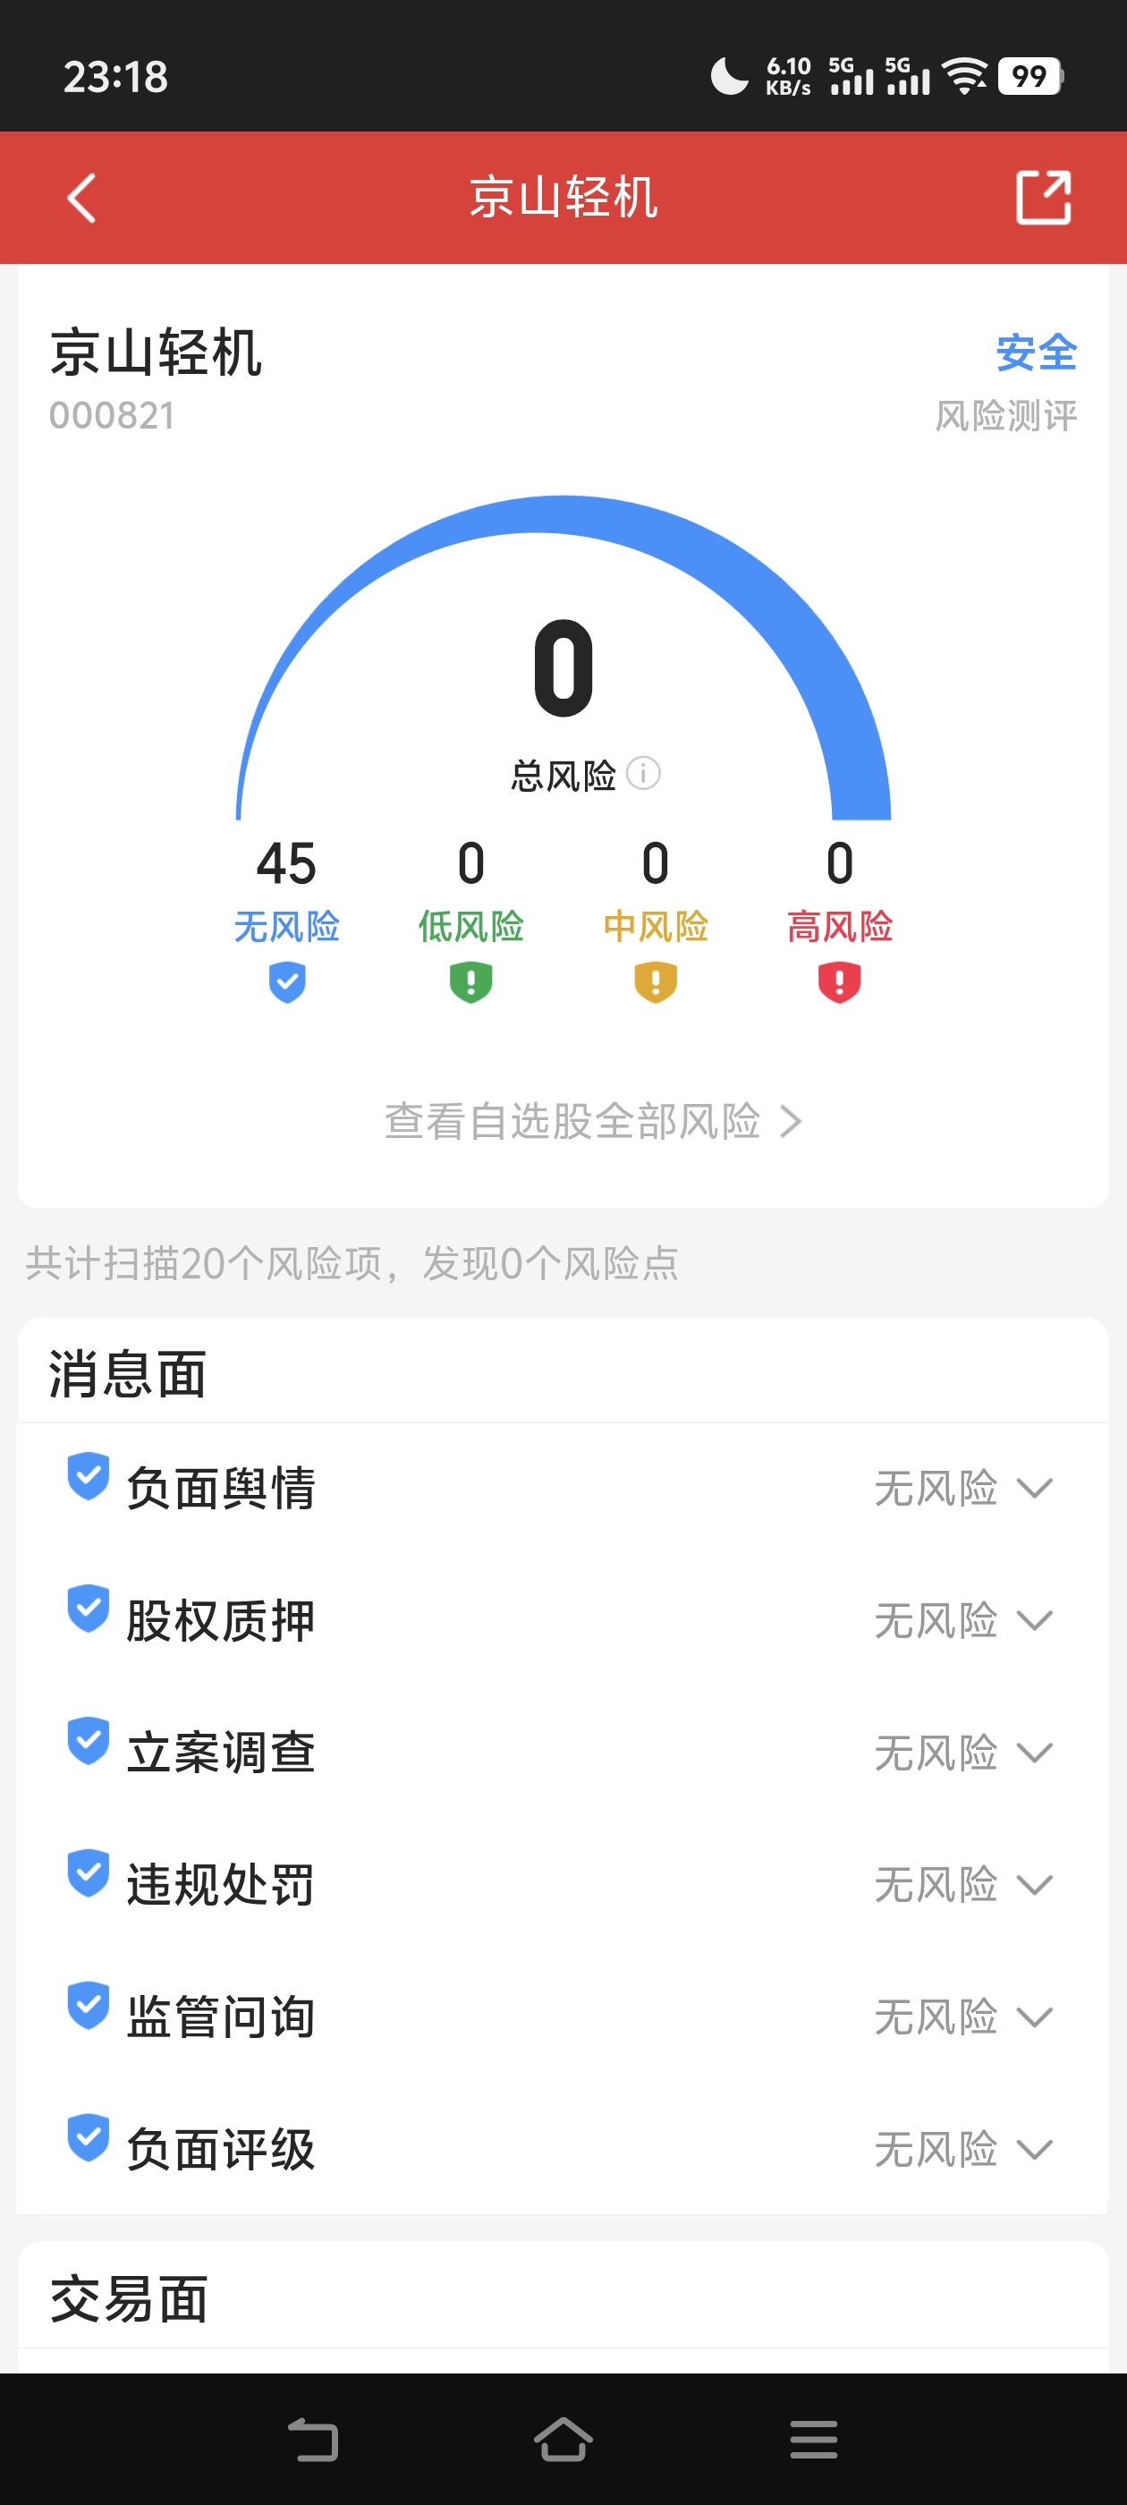
Task: Tap the blue 无风险 shield icon
Action: (287, 982)
